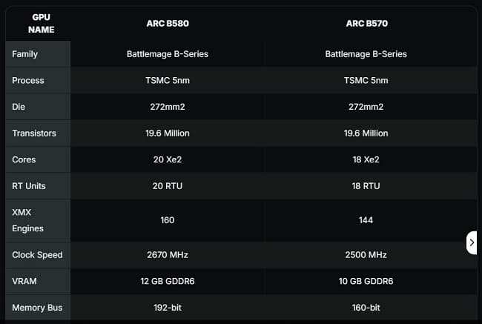
Task: Select the 144 XMX engines value
Action: tap(366, 220)
